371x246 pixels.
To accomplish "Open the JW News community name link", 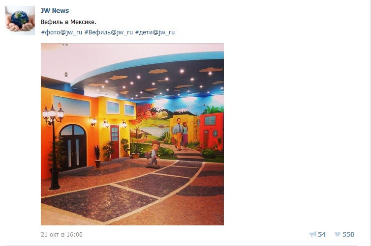I will pos(55,11).
